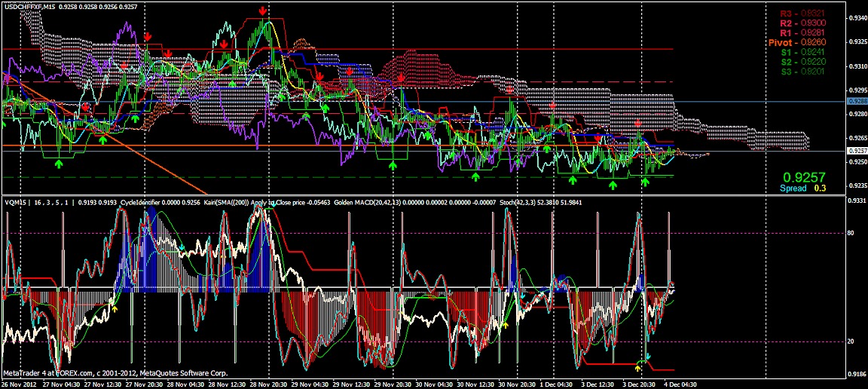The image size is (868, 389).
Task: Click the rightmost yellow up arrow in the oscillator panel
Action: tap(639, 367)
